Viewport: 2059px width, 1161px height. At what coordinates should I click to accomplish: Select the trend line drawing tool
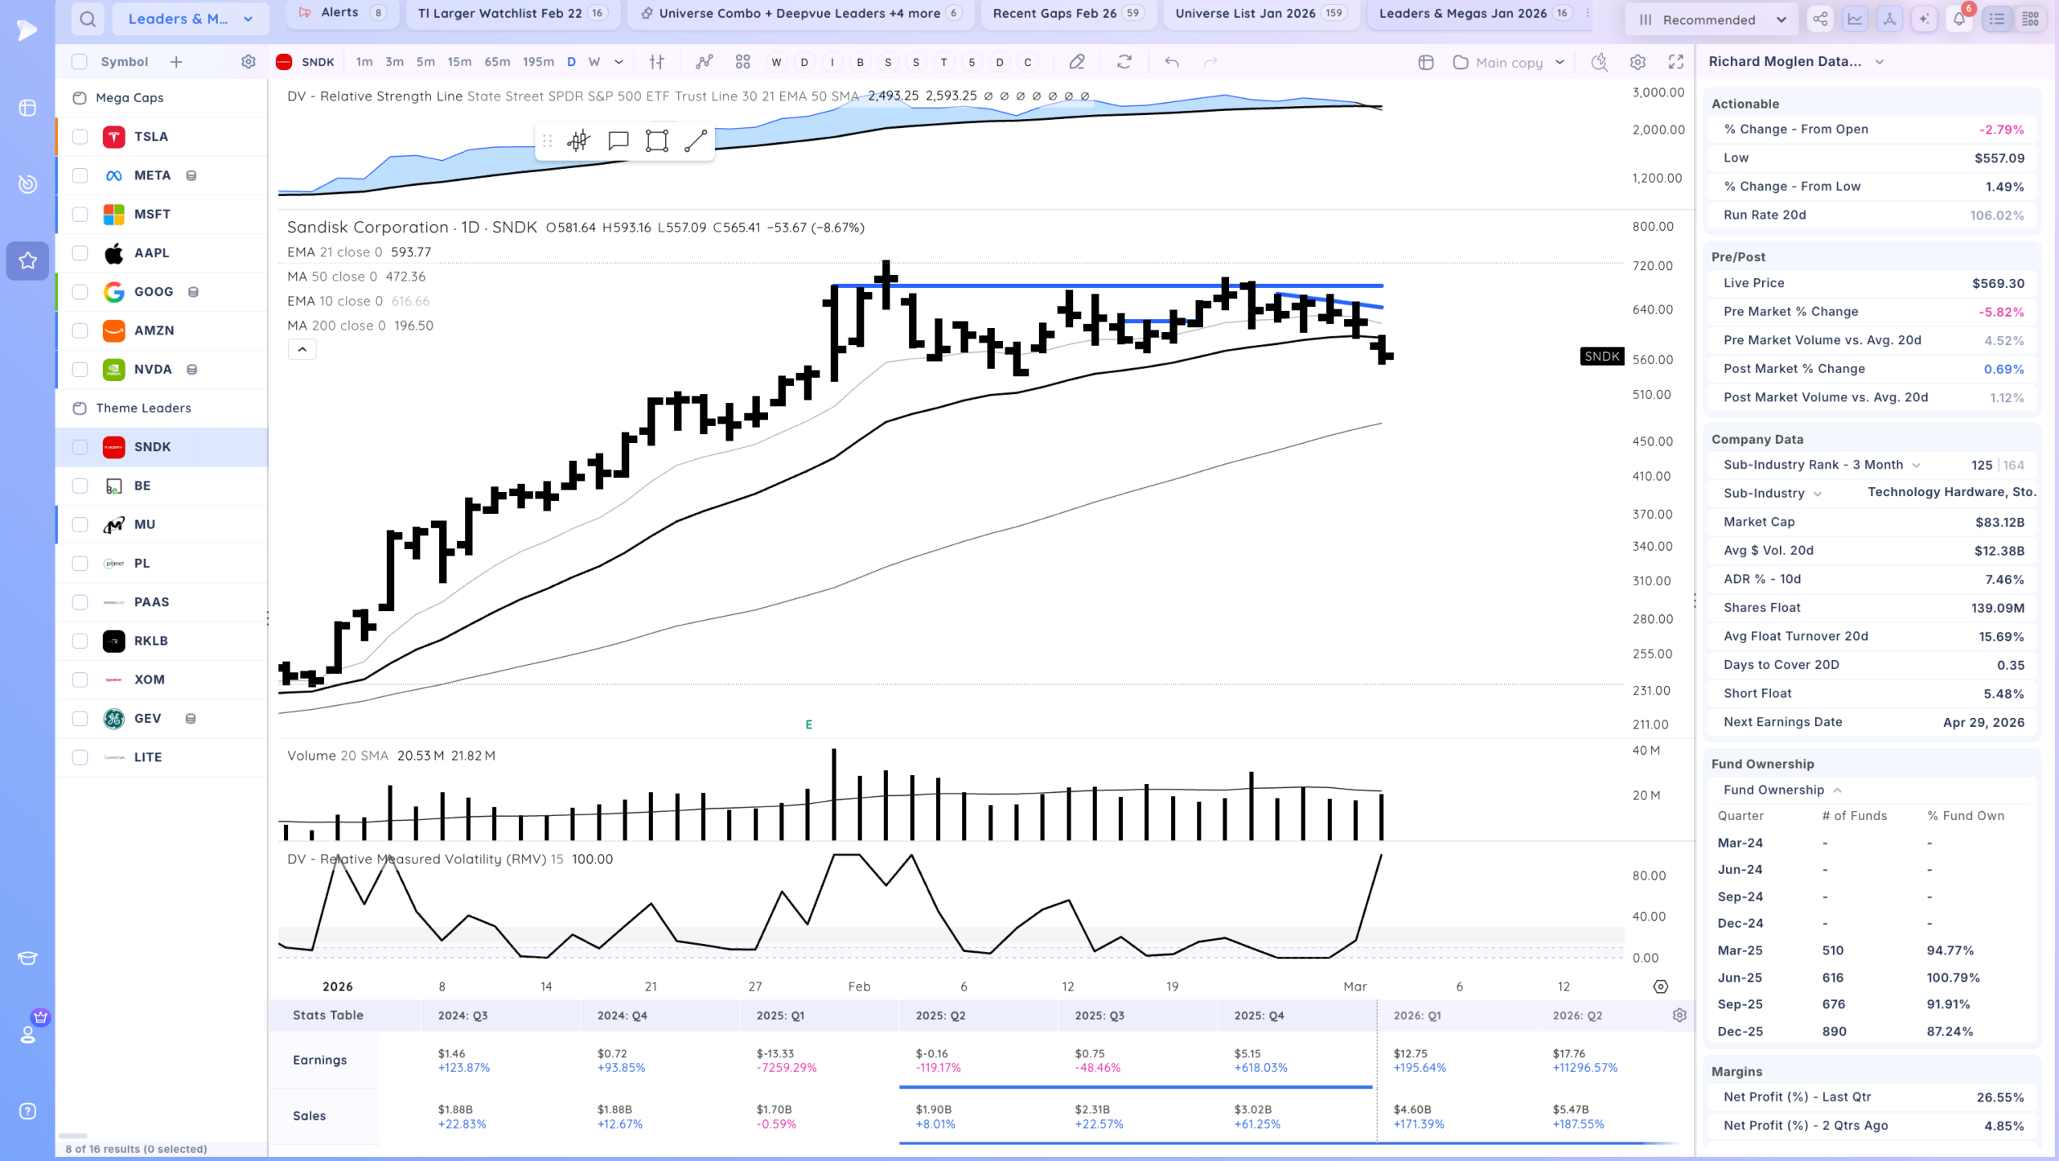(696, 141)
